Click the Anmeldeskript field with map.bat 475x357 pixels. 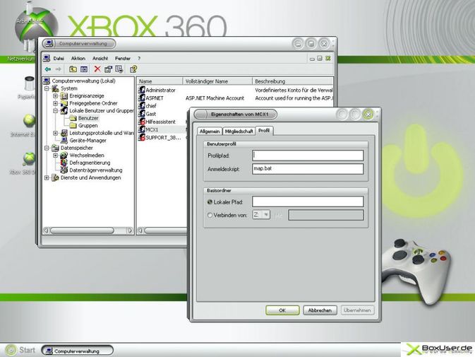point(308,169)
